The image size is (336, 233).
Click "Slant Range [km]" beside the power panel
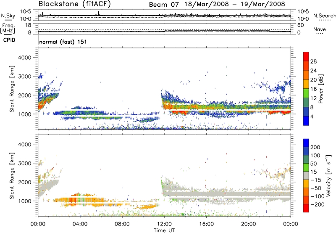coord(12,89)
